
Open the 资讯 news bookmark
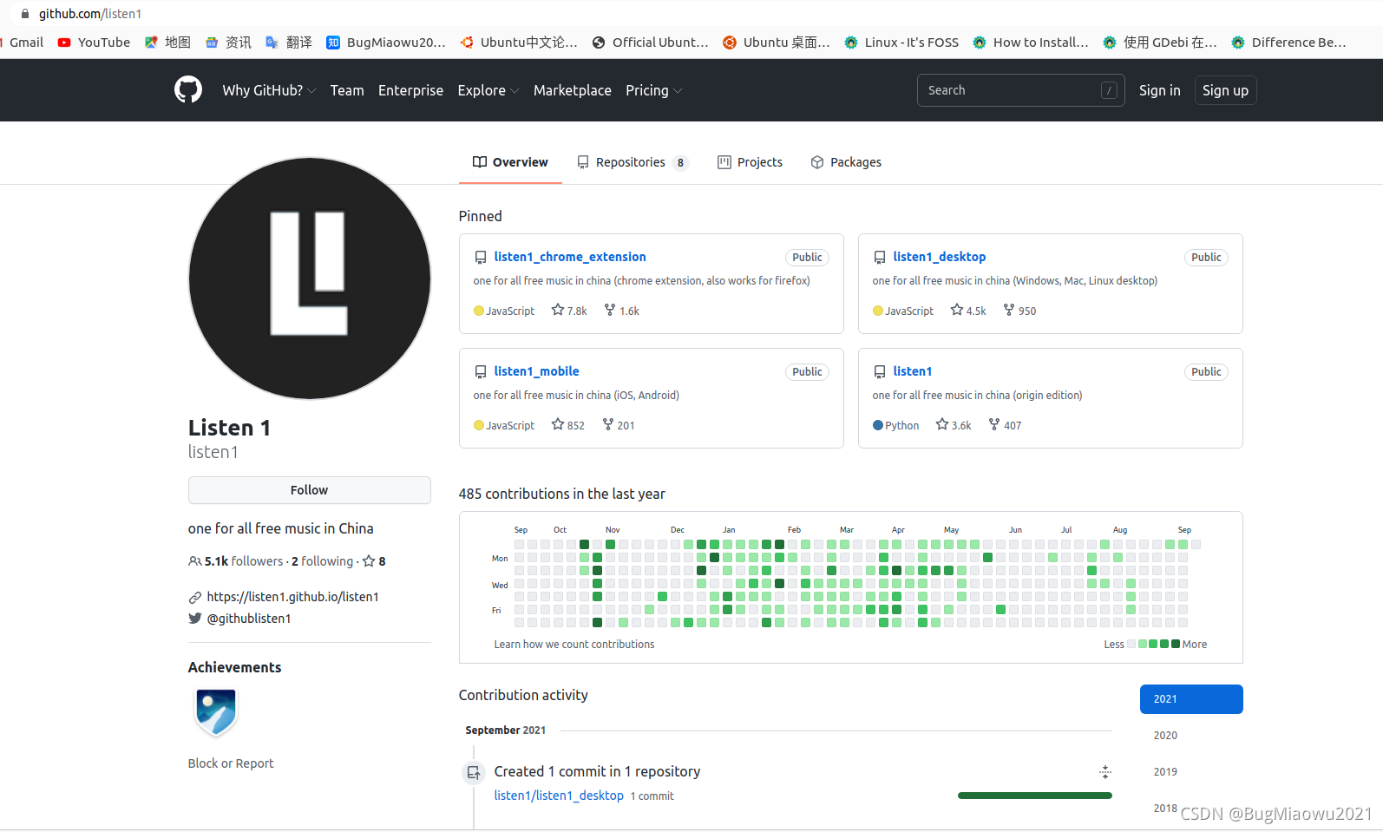[x=228, y=42]
